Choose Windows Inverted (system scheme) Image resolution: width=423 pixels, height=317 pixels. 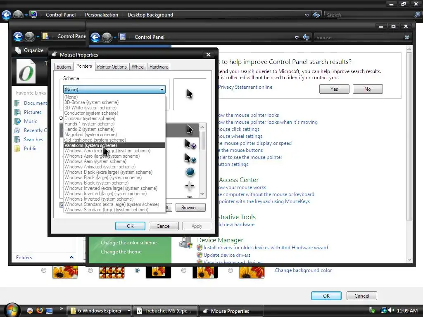click(x=114, y=199)
